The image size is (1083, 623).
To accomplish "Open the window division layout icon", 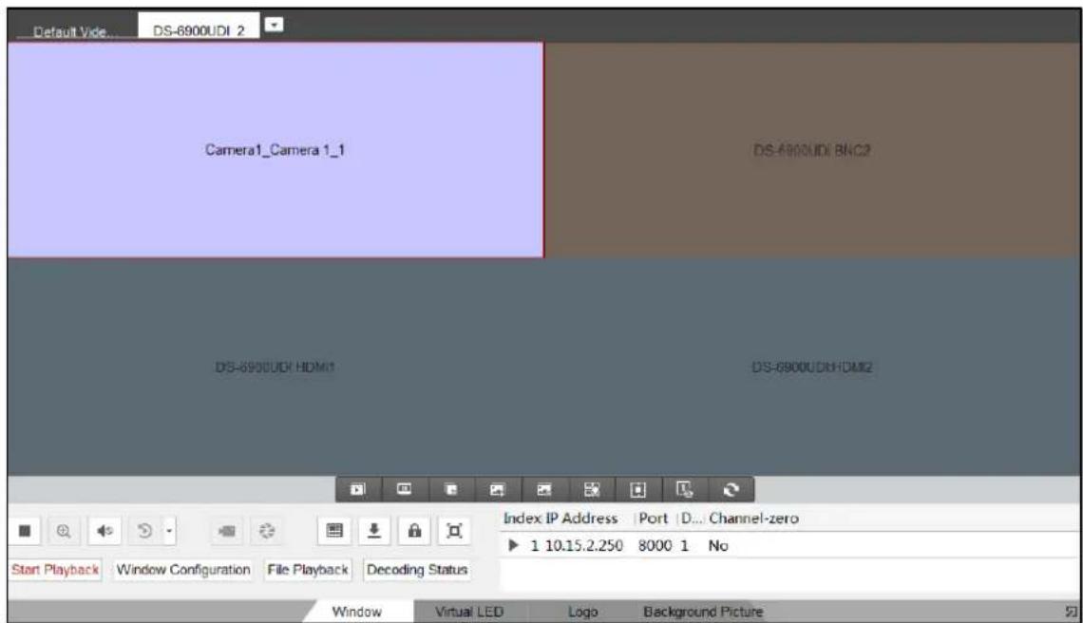I will point(334,531).
